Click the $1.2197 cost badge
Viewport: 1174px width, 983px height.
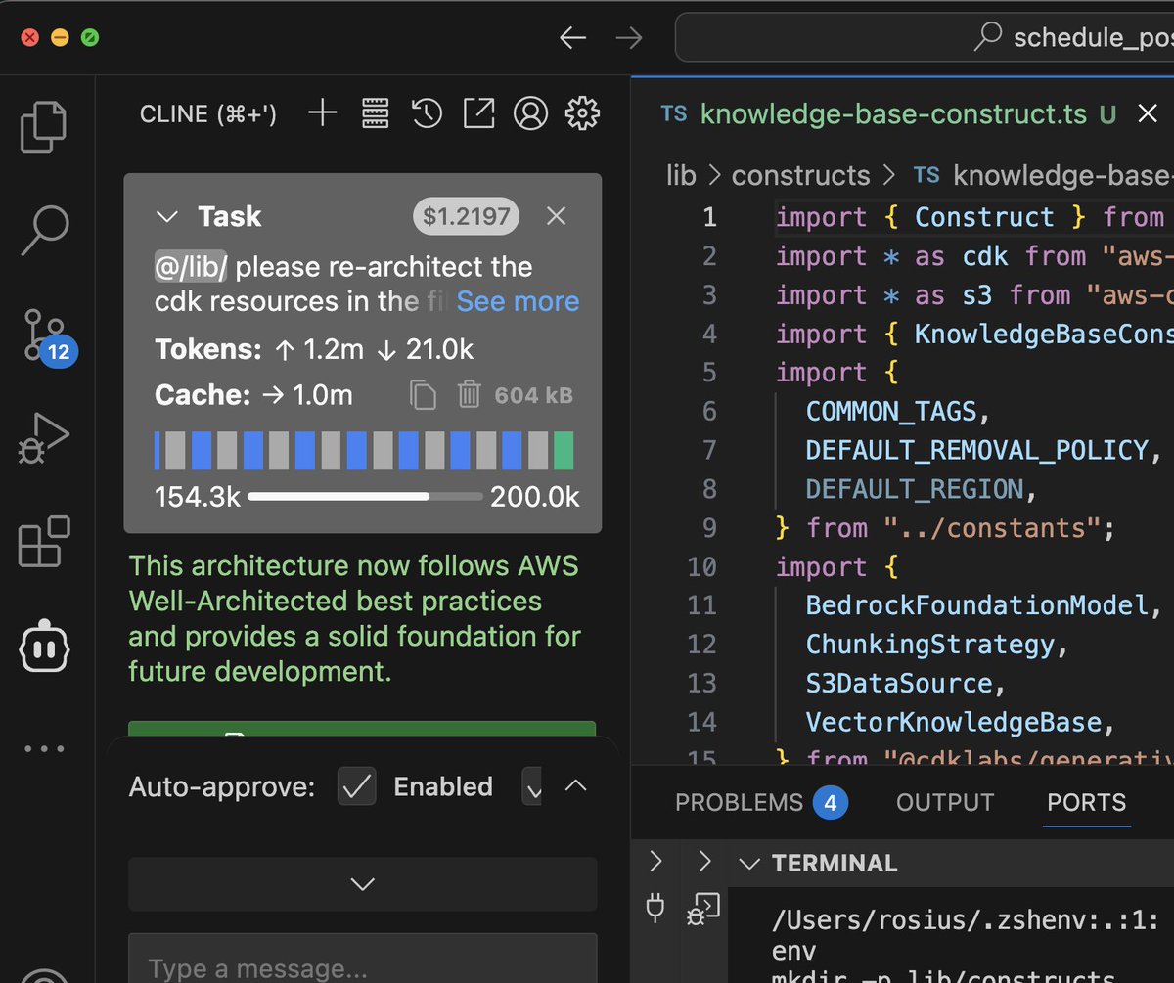[466, 216]
